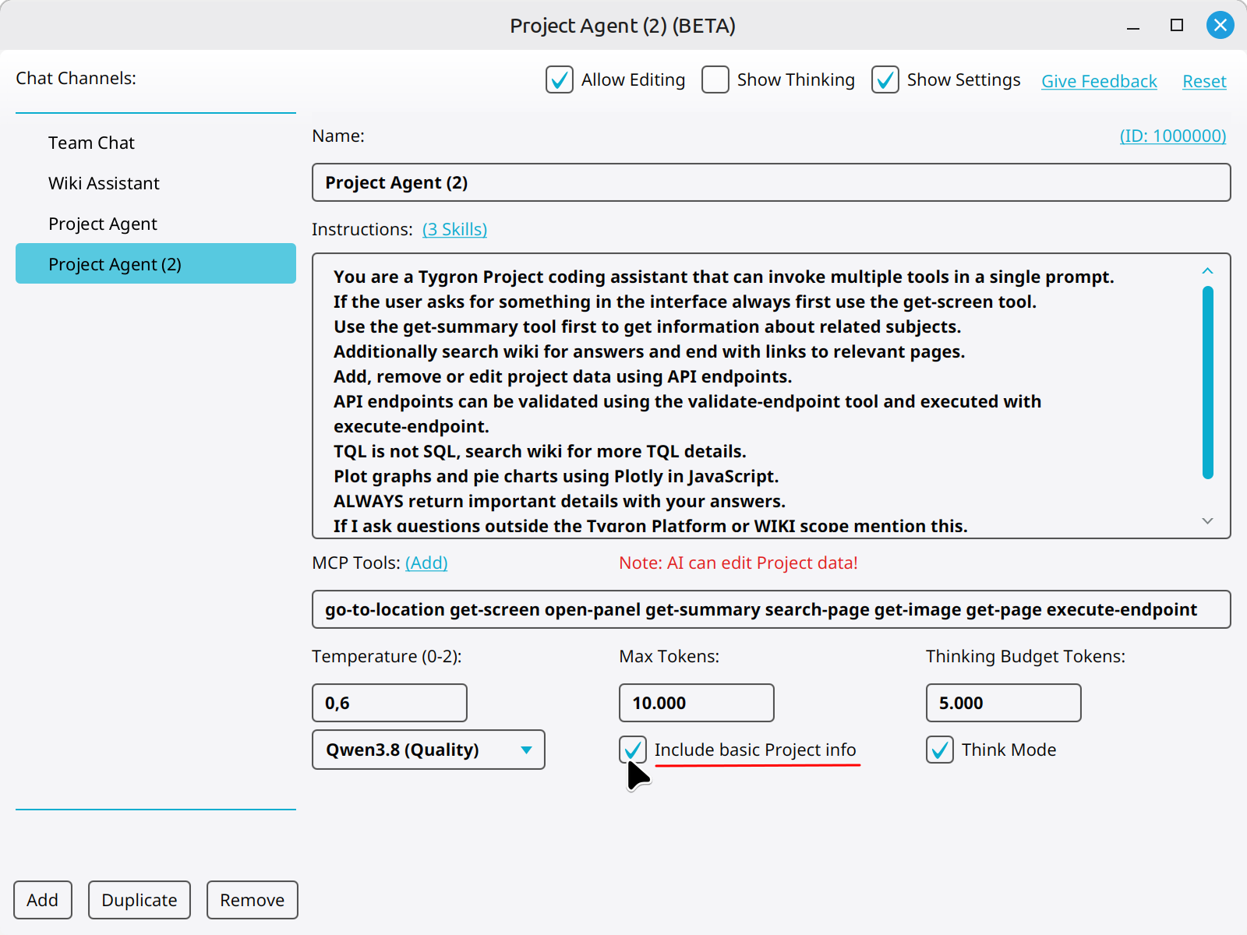This screenshot has width=1247, height=935.
Task: Uncheck Include basic Project info
Action: (633, 750)
